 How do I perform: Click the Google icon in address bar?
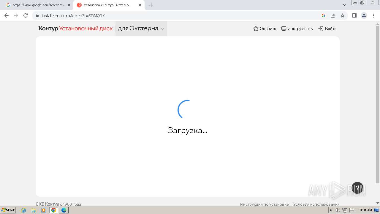(324, 15)
